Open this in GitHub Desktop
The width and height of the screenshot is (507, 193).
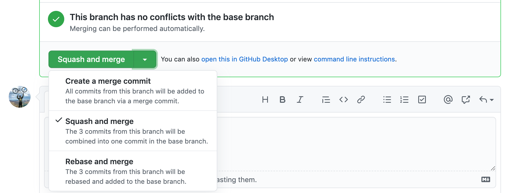pos(245,59)
